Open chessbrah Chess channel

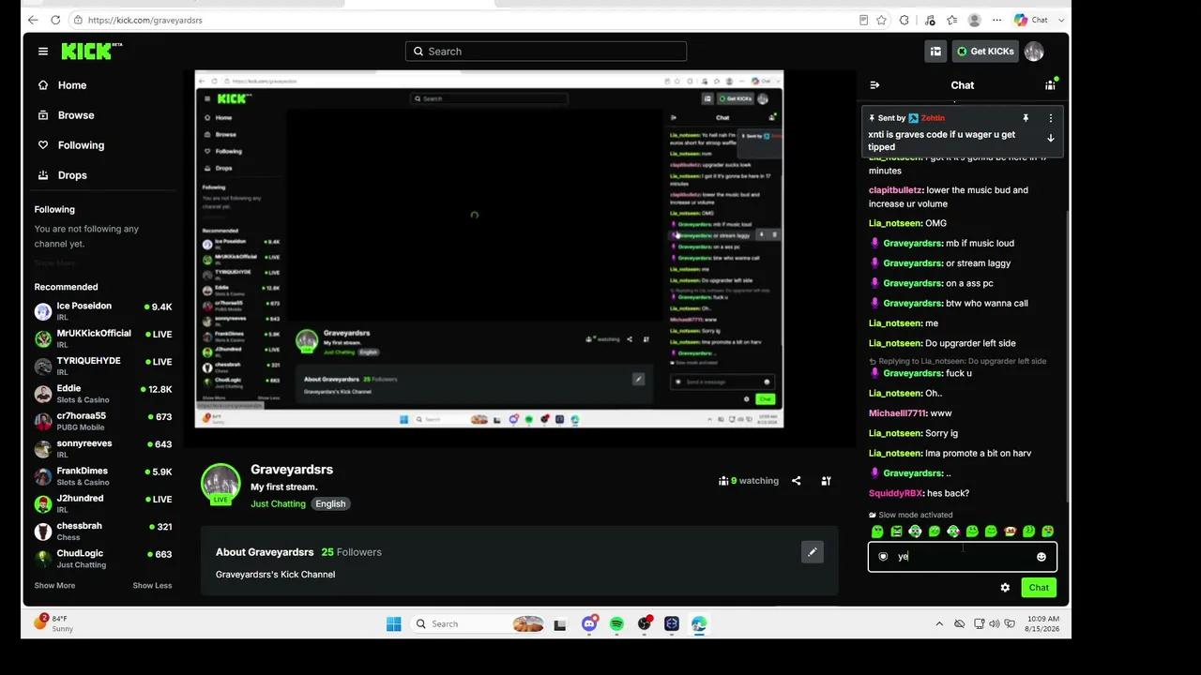click(x=103, y=532)
